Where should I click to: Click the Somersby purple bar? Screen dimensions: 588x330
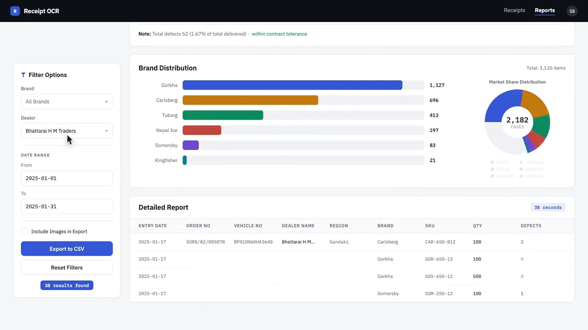pyautogui.click(x=191, y=145)
